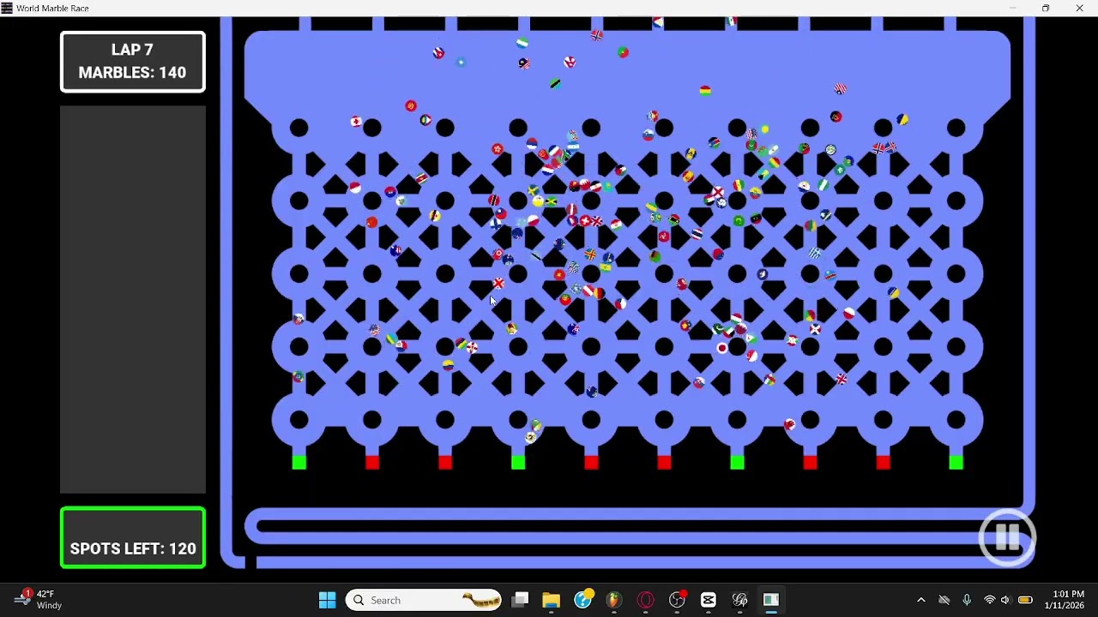Click the battery status icon
This screenshot has width=1098, height=617.
point(1025,600)
